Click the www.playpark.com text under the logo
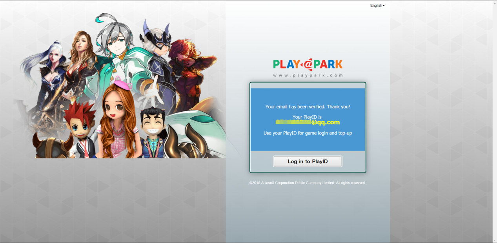Screen dimensions: 497x243 pyautogui.click(x=308, y=75)
